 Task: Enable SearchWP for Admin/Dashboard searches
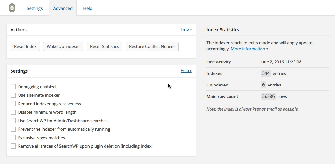(x=13, y=120)
